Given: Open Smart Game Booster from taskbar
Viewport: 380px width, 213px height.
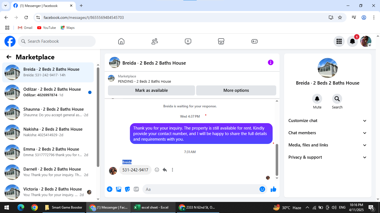Looking at the screenshot, I should [x=64, y=207].
